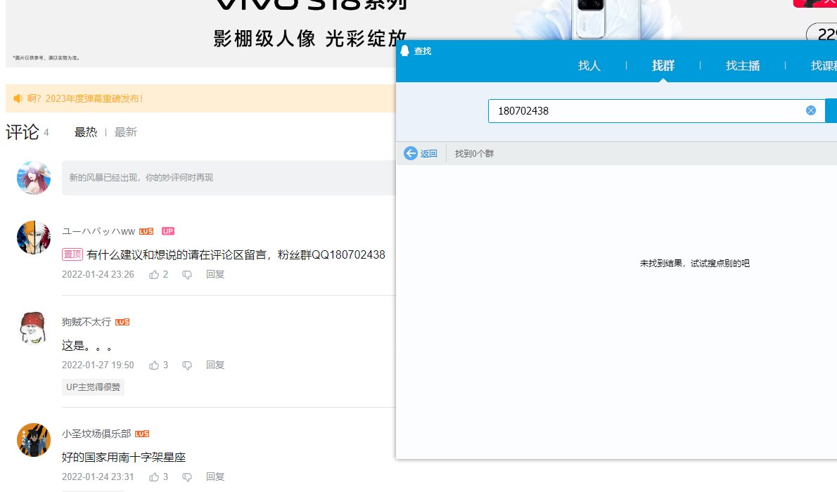This screenshot has width=837, height=492.
Task: Click the UP主觉得很赞 tag
Action: [x=93, y=387]
